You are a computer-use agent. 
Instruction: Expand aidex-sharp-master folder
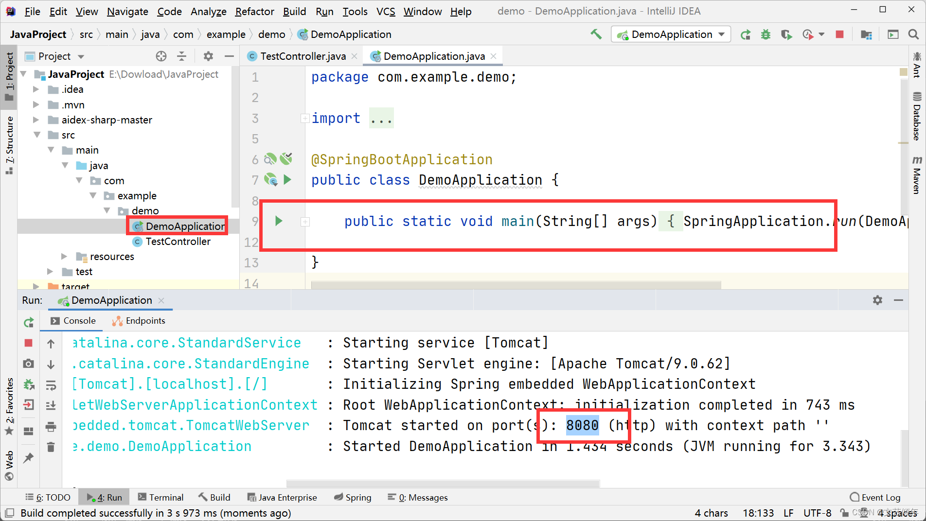[36, 120]
